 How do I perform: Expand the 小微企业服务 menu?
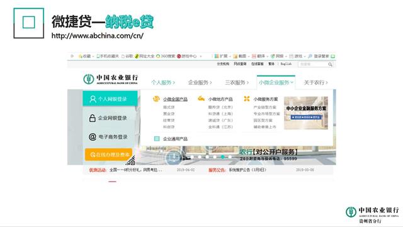click(276, 83)
